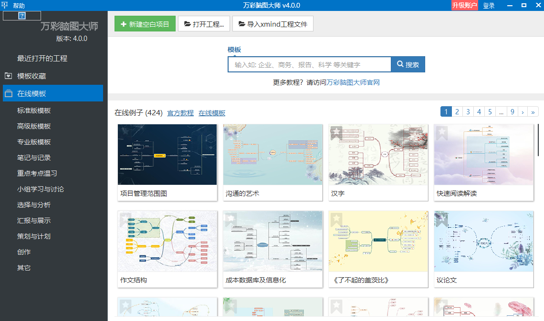Viewport: 544px width, 321px height.
Task: Click the app pin icon in title bar
Action: (5, 5)
